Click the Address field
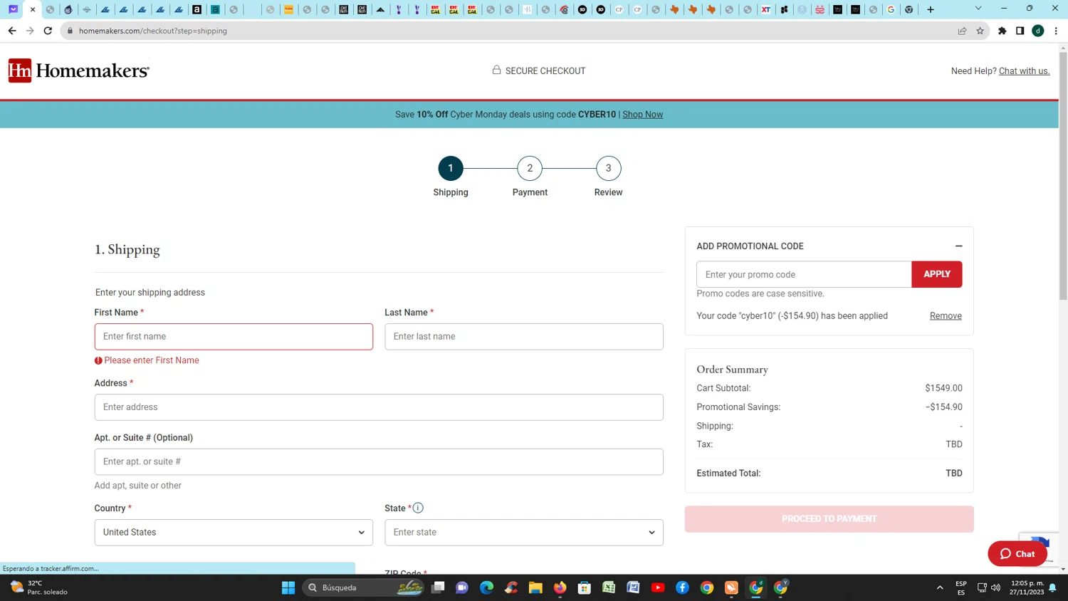This screenshot has height=601, width=1068. pyautogui.click(x=379, y=407)
